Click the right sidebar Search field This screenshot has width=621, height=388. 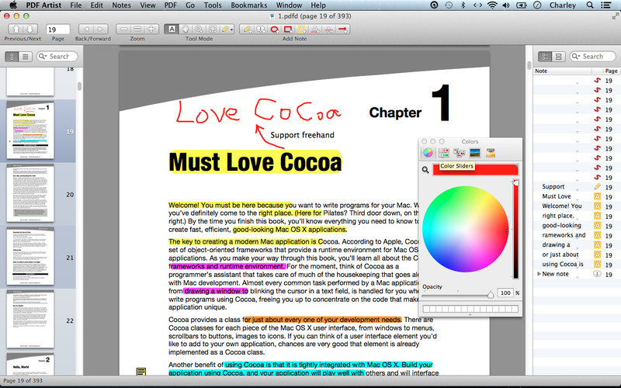point(593,56)
